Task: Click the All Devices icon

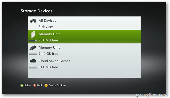Action: 33,21
